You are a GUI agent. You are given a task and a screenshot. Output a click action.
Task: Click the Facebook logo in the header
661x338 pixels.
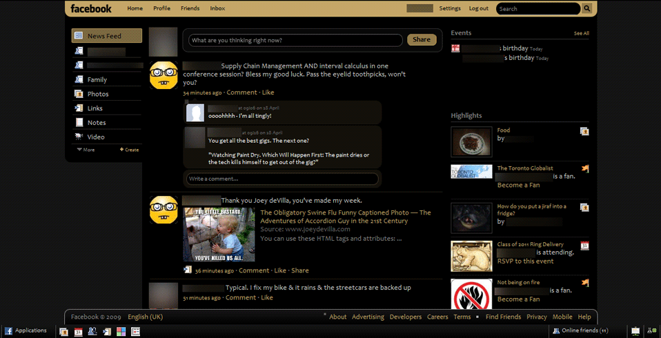[91, 8]
